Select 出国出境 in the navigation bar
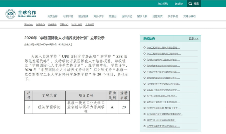This screenshot has width=226, height=134. (83, 16)
